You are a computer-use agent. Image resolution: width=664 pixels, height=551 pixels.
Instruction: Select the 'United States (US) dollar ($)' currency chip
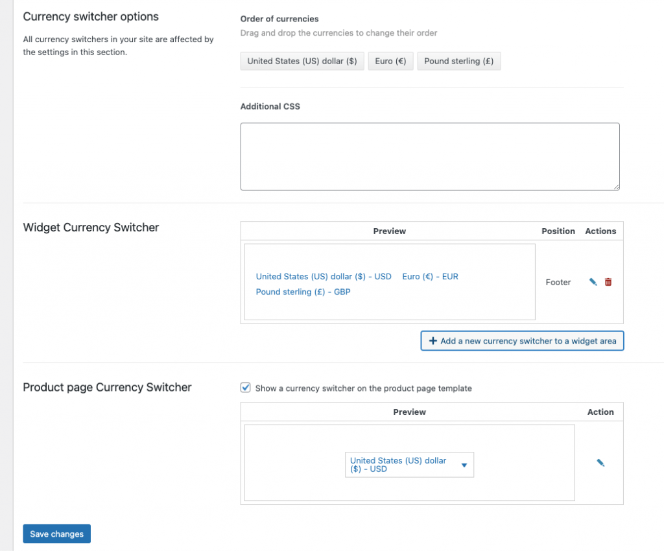[302, 61]
